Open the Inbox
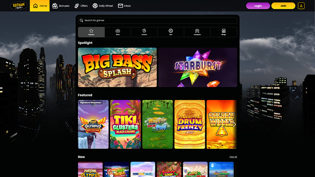Screen dimensions: 315x177 (124, 6)
